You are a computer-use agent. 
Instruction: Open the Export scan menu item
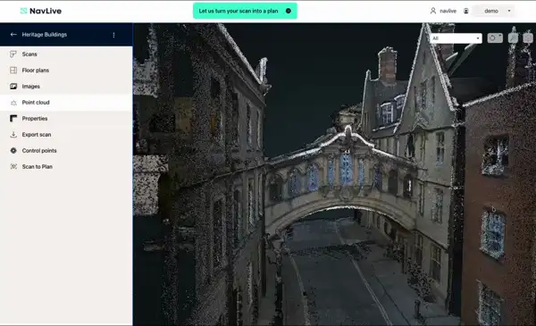[x=66, y=134]
